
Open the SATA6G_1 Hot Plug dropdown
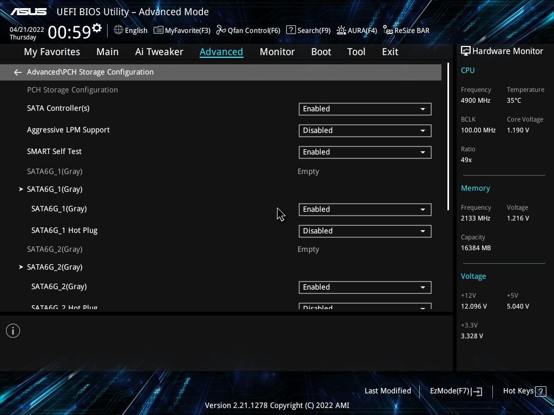click(365, 231)
